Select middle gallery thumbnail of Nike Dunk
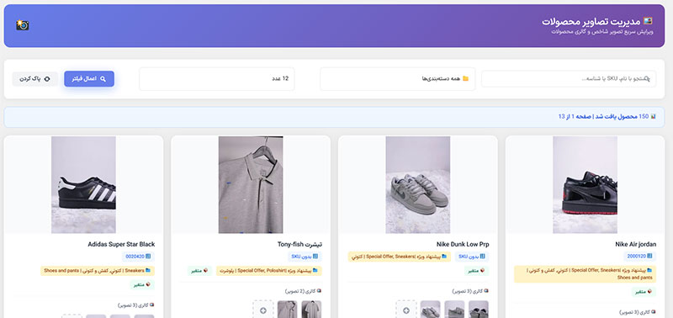This screenshot has height=318, width=673. (x=454, y=310)
